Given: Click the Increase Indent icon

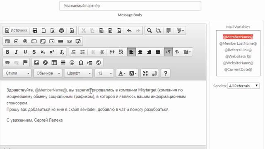Looking at the screenshot, I should (x=102, y=52).
